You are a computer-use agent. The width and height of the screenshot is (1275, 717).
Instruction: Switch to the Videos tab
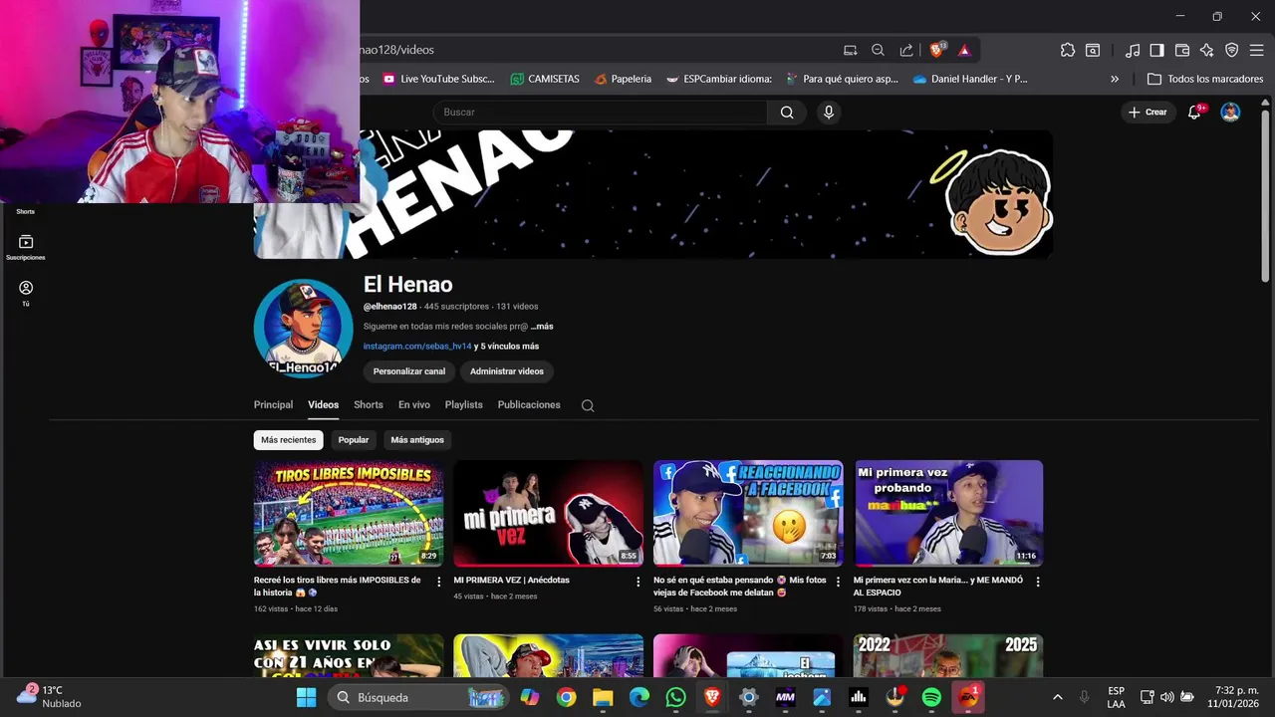coord(323,404)
